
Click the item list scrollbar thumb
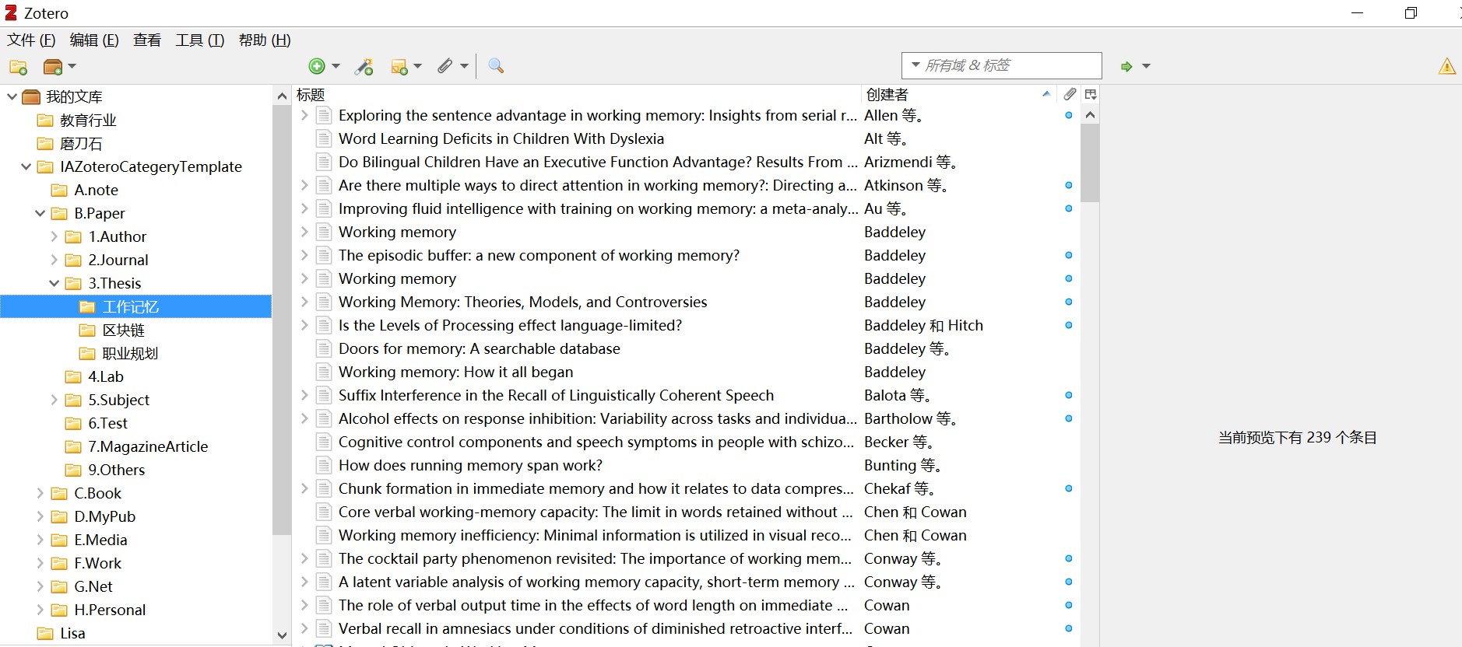(1090, 163)
